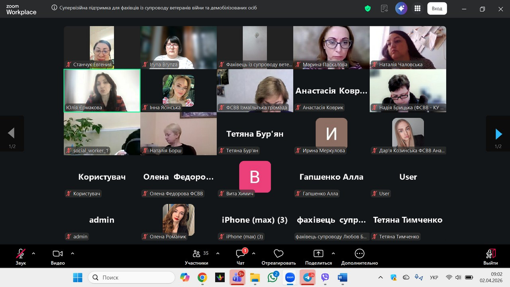The height and width of the screenshot is (287, 510).
Task: Select Олена Романик's profile picture tile
Action: click(x=178, y=220)
